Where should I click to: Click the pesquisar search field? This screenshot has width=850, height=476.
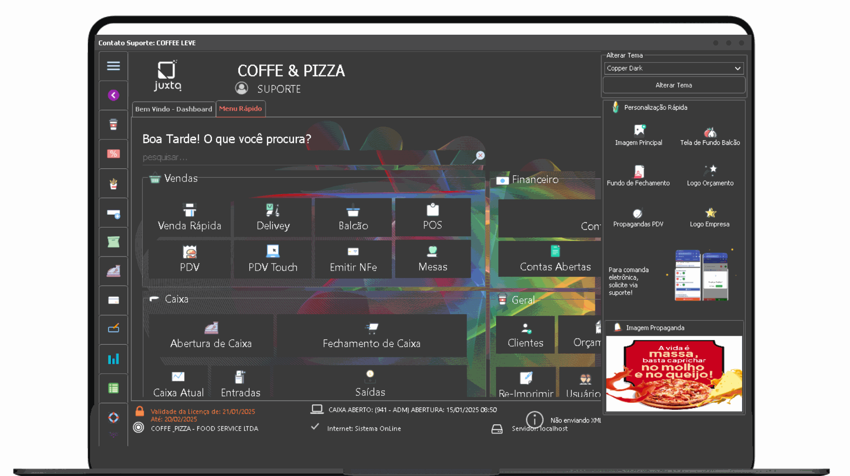305,157
